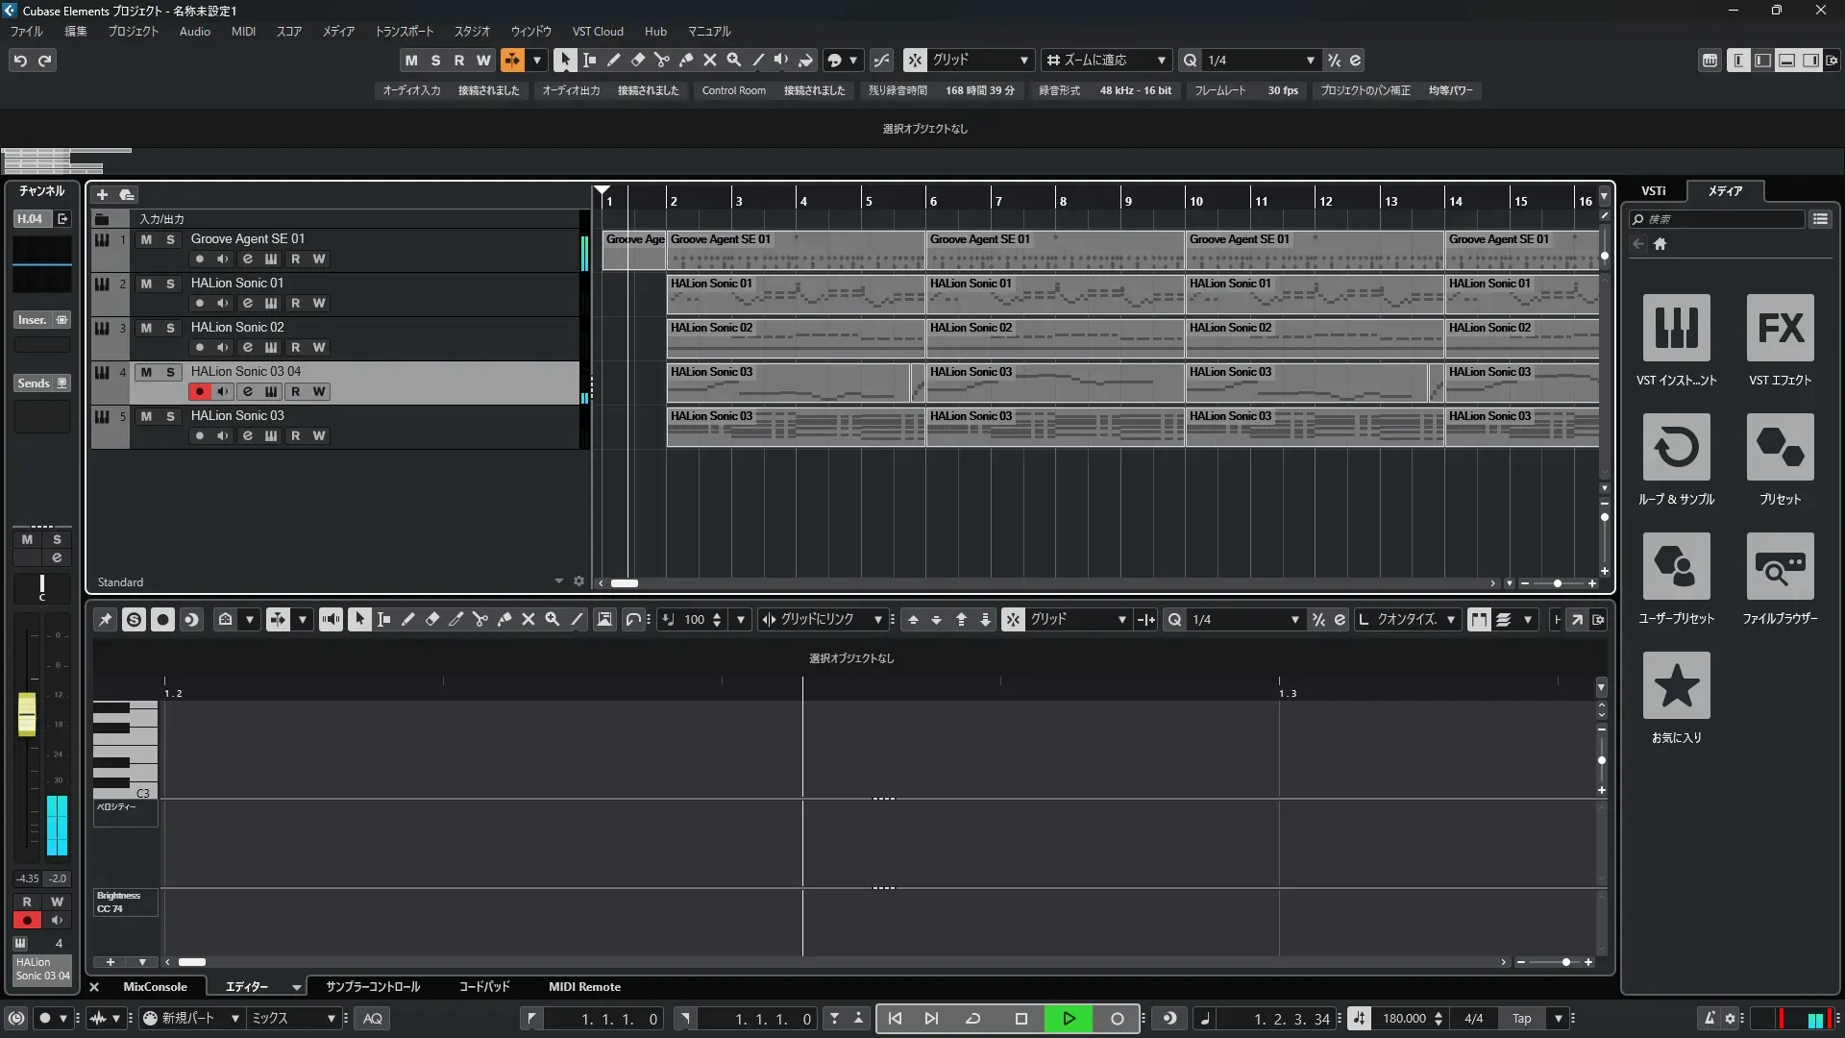Disable record on HALion Sonic 03 04 track
Image resolution: width=1845 pixels, height=1038 pixels.
pos(199,391)
